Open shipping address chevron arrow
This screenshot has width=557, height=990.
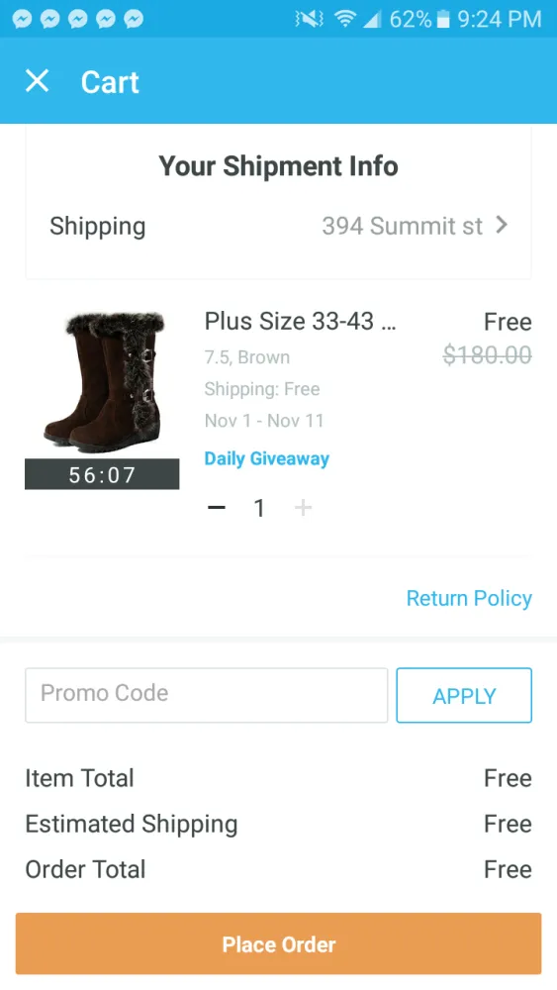(x=502, y=225)
